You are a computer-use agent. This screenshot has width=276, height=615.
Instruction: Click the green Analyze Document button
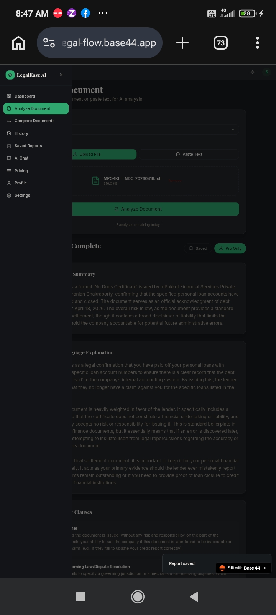pos(155,209)
